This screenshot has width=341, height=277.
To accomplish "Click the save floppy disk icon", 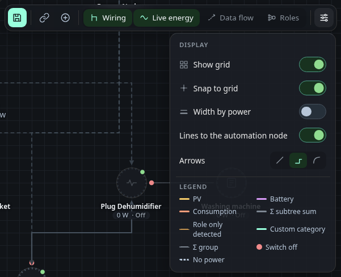I will click(17, 18).
